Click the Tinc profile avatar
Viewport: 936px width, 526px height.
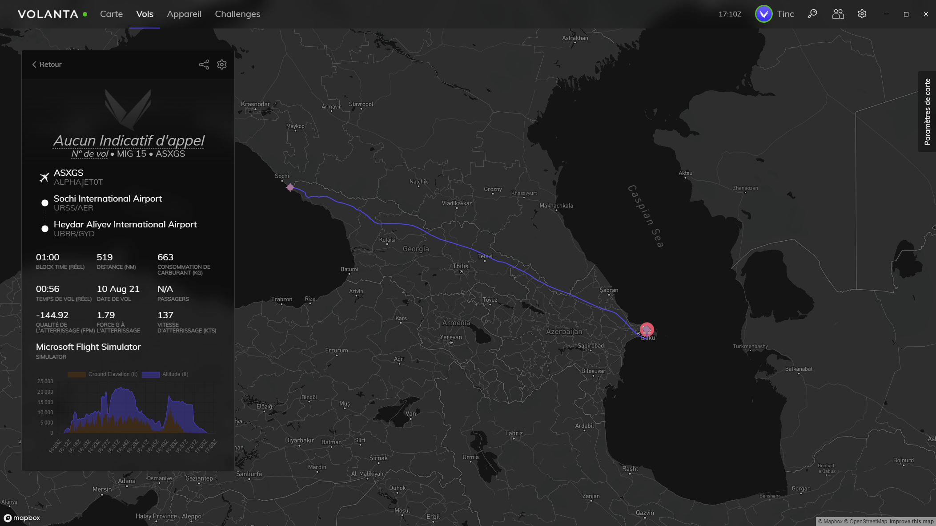click(x=763, y=14)
